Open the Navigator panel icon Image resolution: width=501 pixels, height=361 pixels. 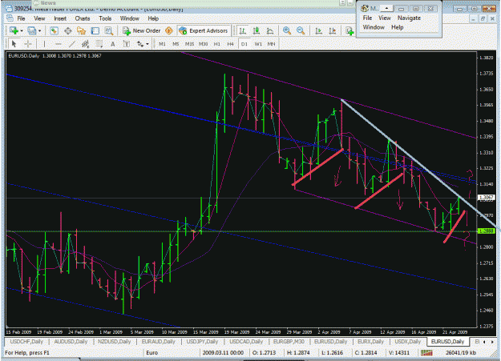(x=81, y=30)
